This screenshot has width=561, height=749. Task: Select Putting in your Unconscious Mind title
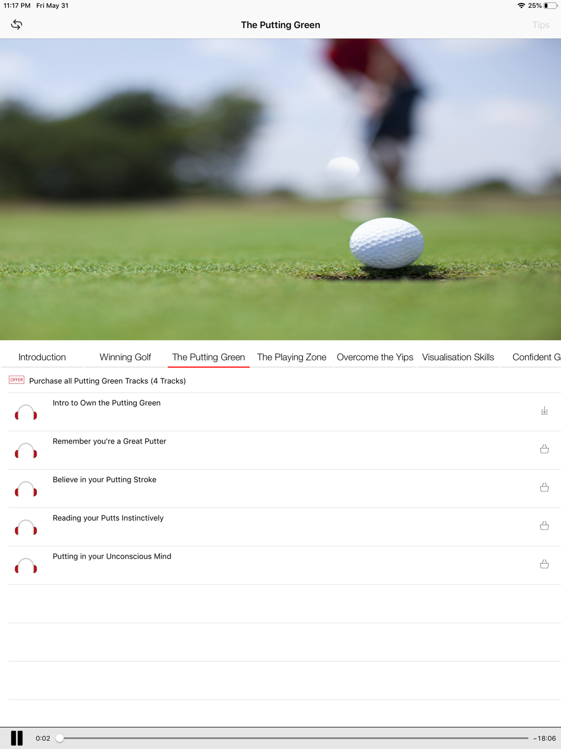(x=112, y=556)
